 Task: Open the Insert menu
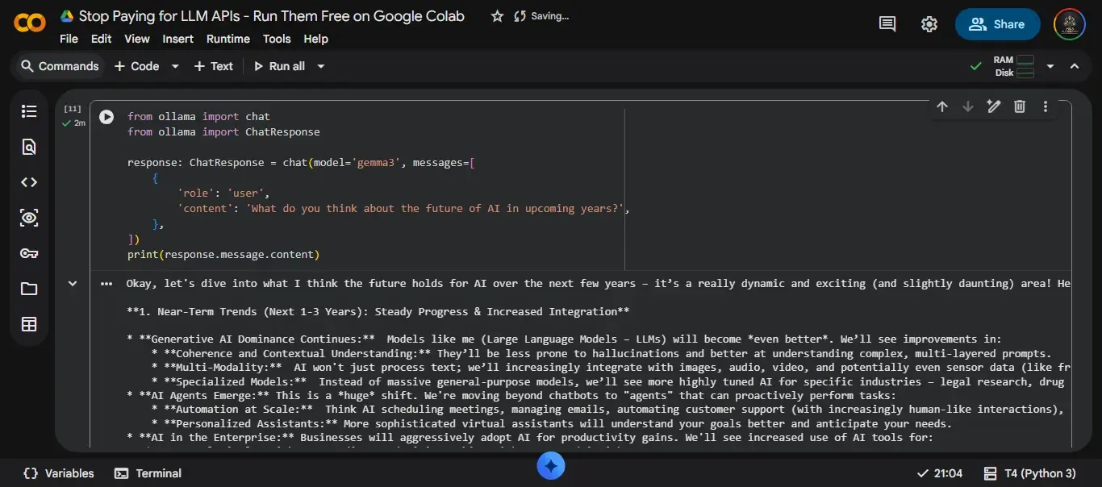click(177, 39)
